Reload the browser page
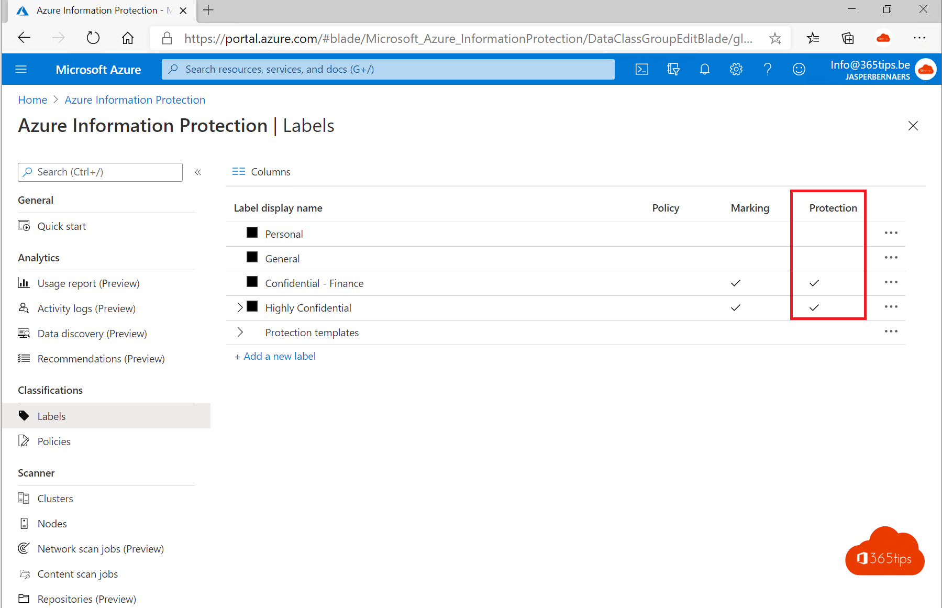This screenshot has height=608, width=942. click(x=93, y=38)
